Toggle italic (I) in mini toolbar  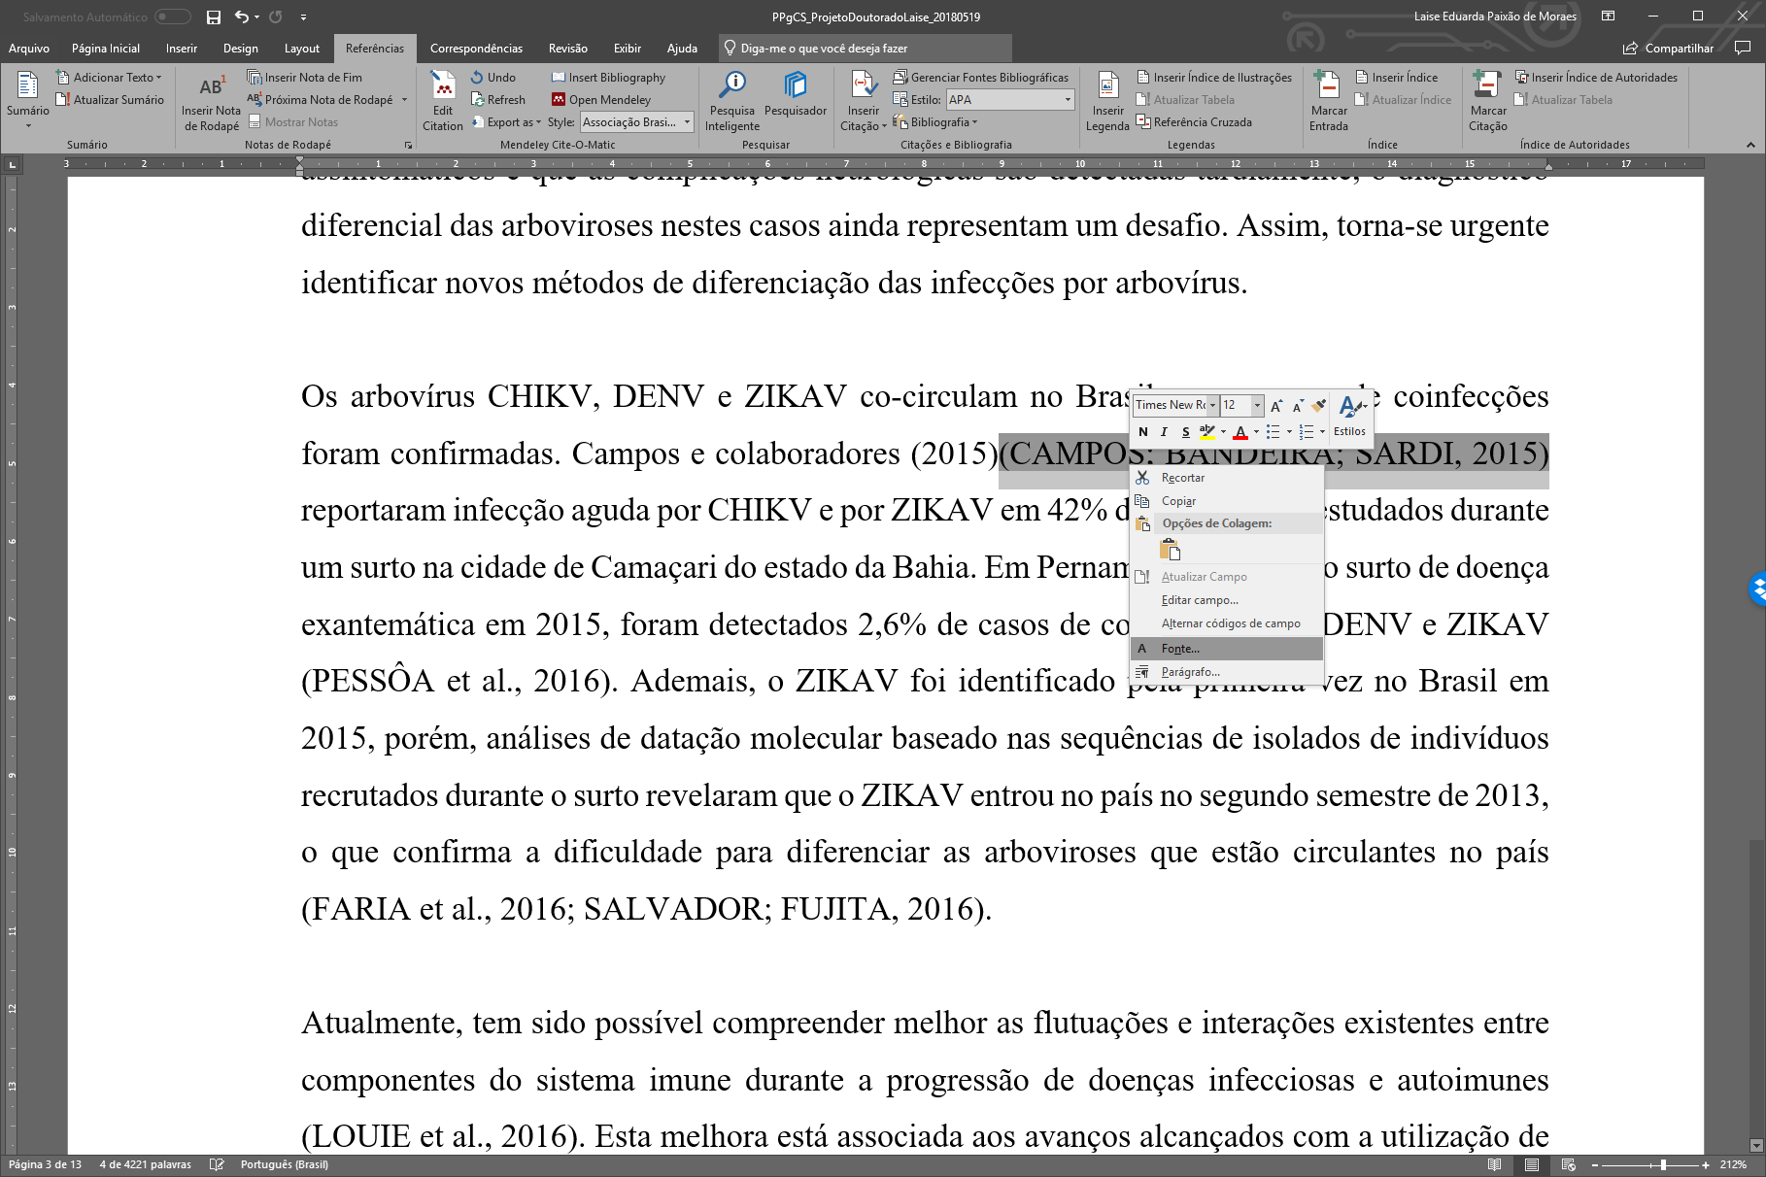point(1164,432)
